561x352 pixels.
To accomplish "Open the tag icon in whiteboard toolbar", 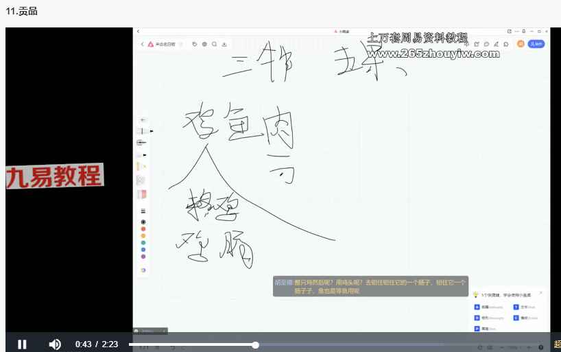I will coord(194,44).
